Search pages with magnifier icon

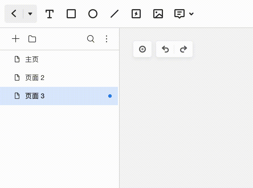click(91, 39)
